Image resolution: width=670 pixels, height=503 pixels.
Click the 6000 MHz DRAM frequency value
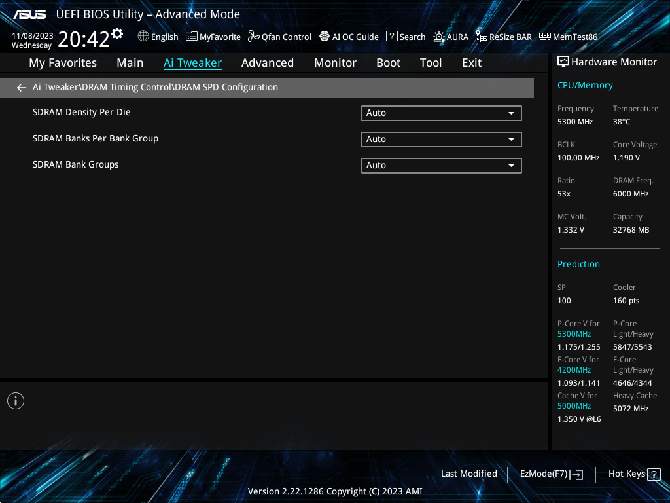pos(631,194)
